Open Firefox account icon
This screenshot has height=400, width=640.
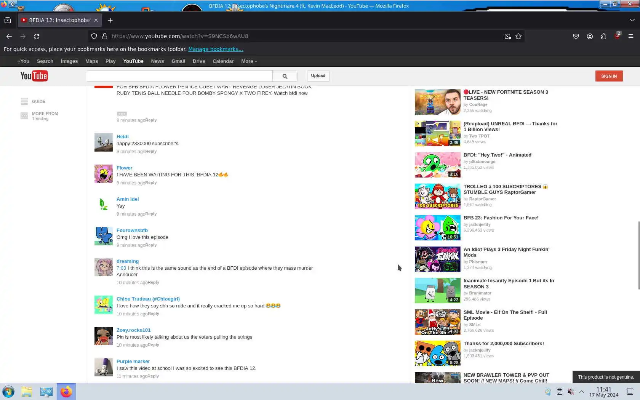click(x=590, y=36)
